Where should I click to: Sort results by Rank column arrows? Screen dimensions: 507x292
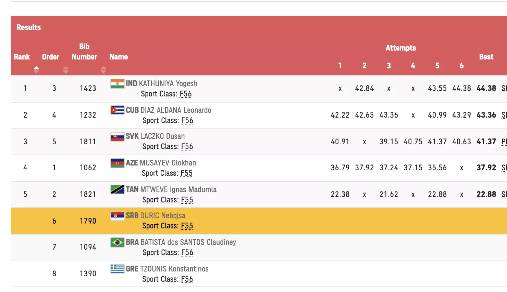tap(36, 70)
